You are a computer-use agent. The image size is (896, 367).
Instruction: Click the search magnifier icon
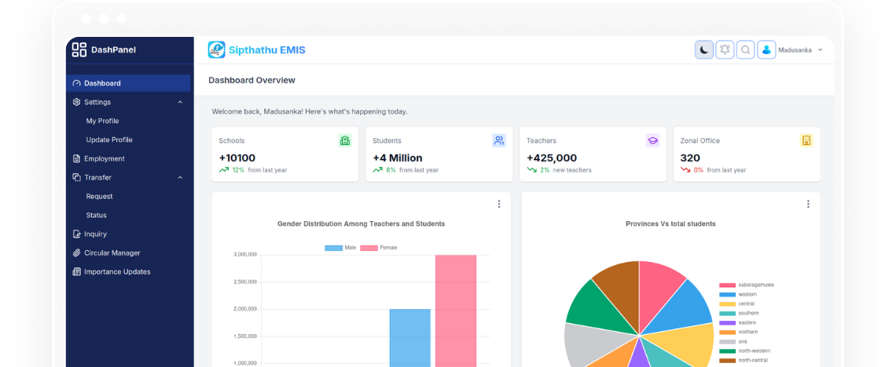coord(745,50)
